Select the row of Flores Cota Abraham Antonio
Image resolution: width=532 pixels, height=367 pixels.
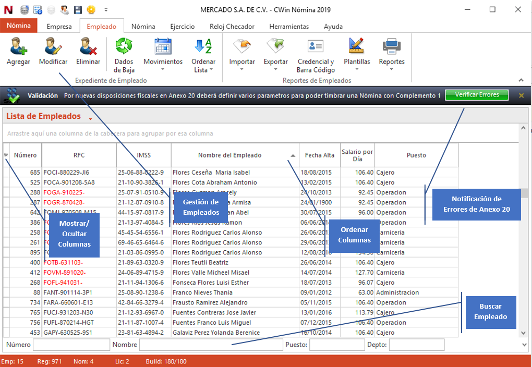231,182
